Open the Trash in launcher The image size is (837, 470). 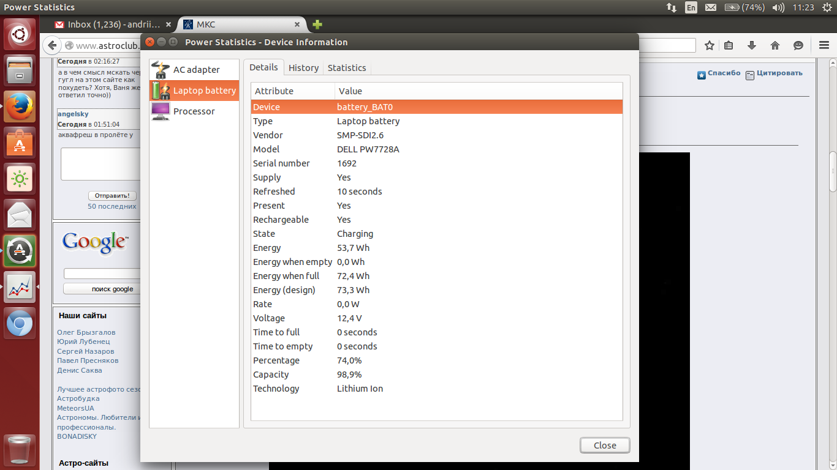(20, 451)
